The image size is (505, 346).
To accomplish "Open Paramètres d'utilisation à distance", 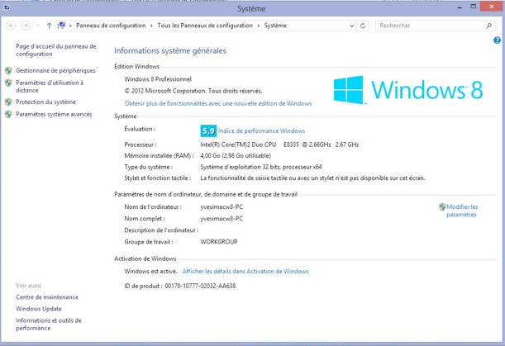I will click(50, 86).
